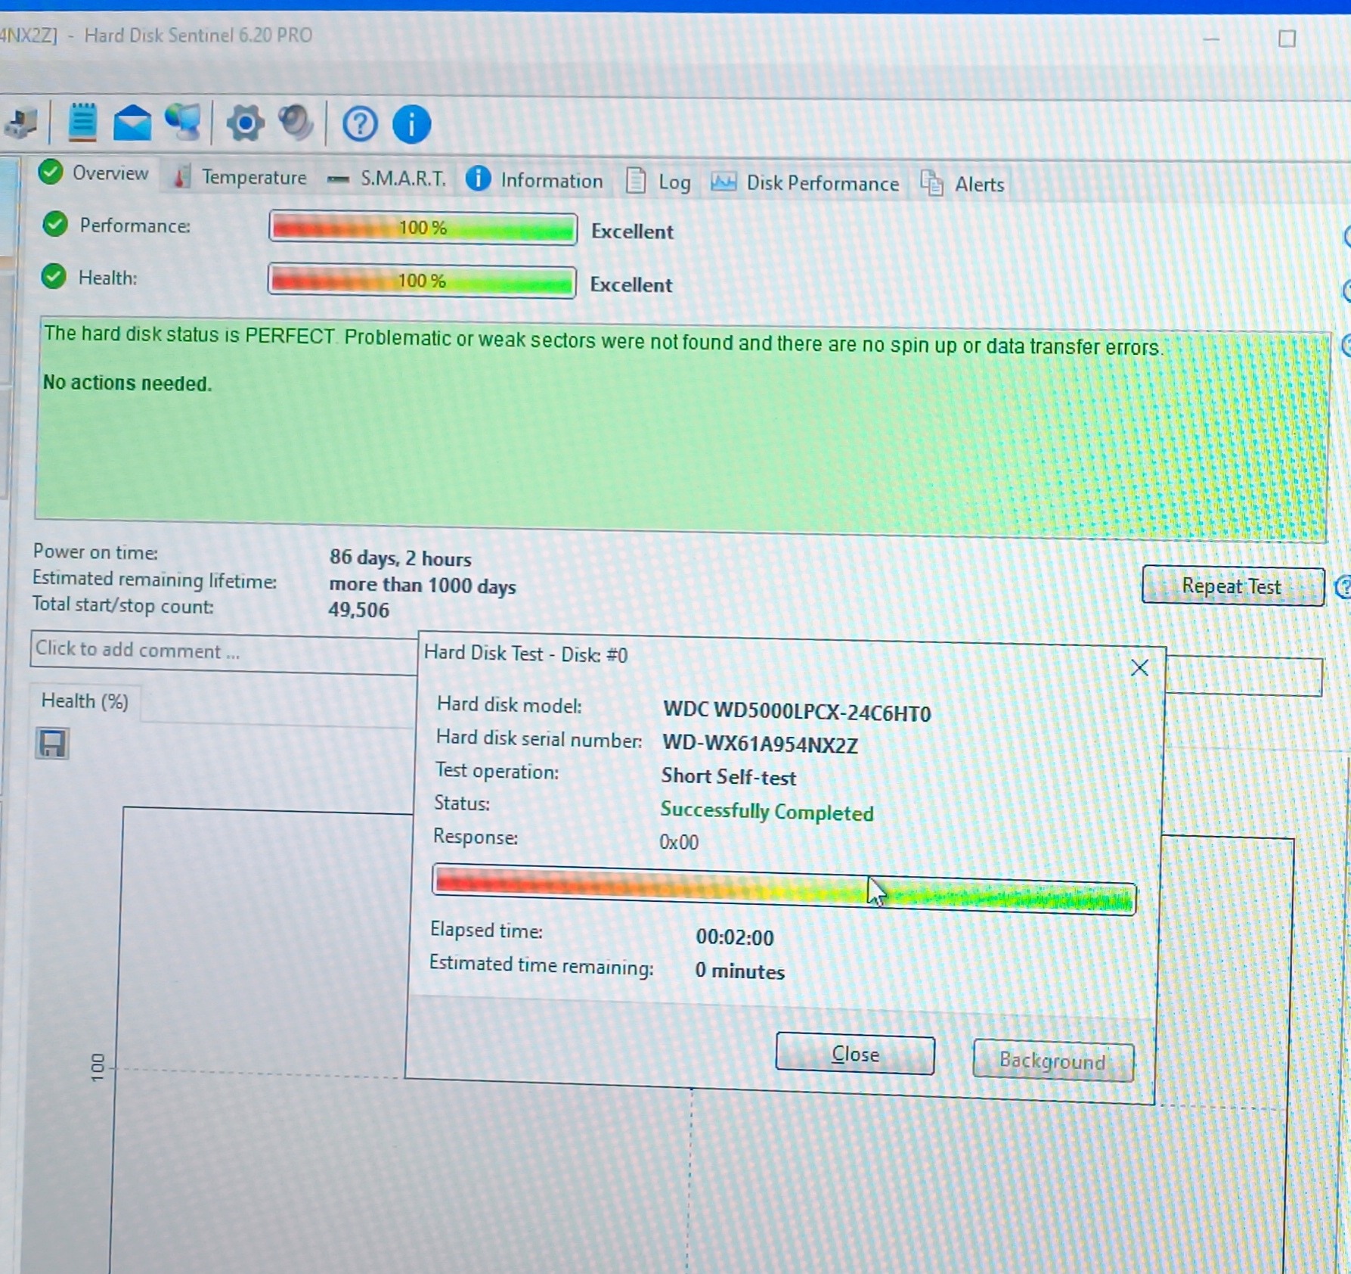
Task: Open the report notepad icon in toolbar
Action: (82, 122)
